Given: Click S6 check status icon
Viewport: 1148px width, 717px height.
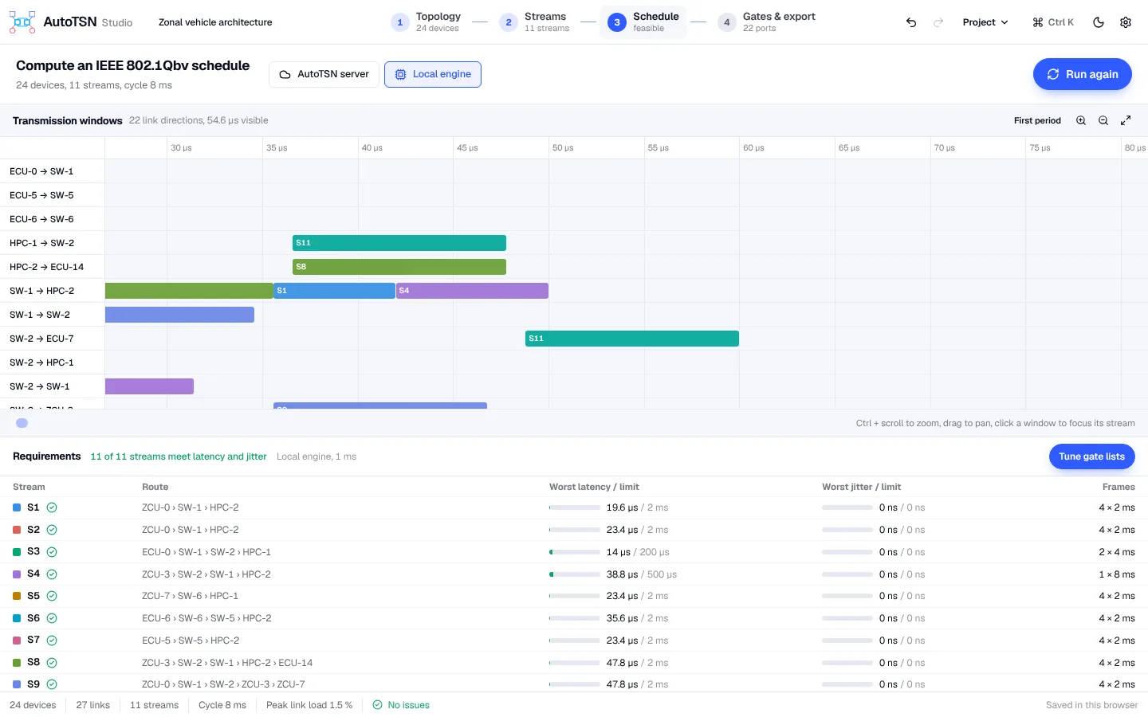Looking at the screenshot, I should click(52, 618).
